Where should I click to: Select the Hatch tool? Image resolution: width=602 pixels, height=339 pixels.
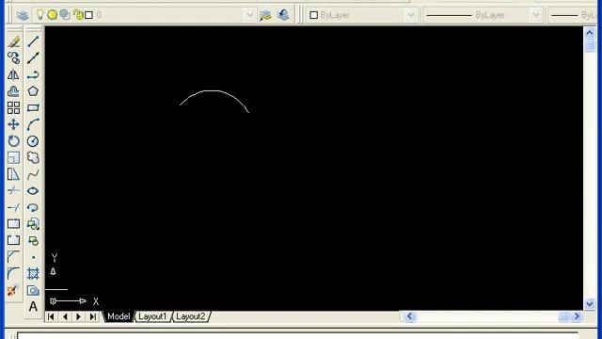[33, 274]
